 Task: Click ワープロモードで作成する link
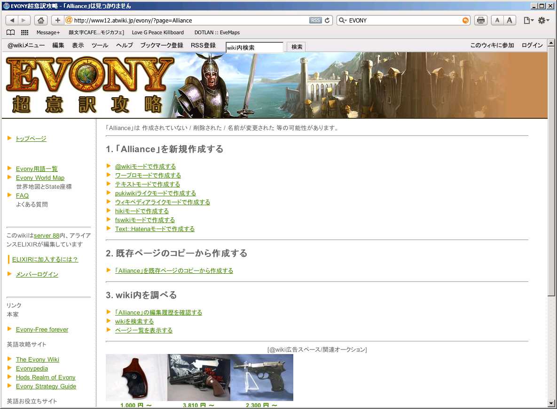(x=148, y=175)
